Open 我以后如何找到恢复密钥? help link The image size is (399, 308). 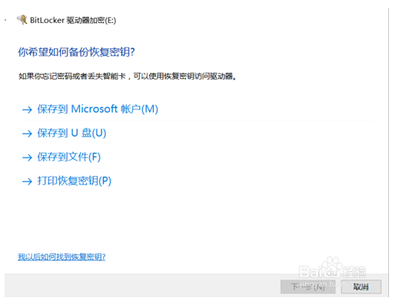pyautogui.click(x=62, y=257)
